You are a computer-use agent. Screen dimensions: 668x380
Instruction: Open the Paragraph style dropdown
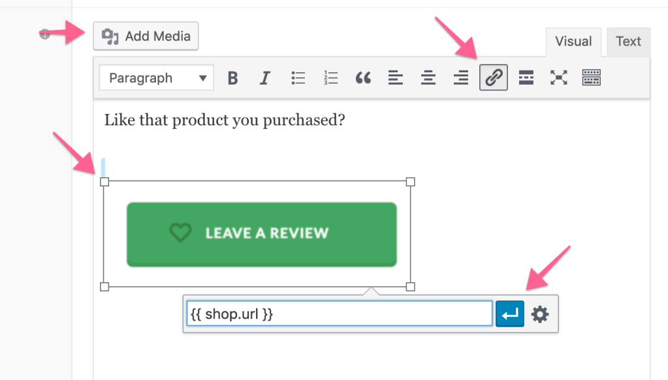[155, 78]
